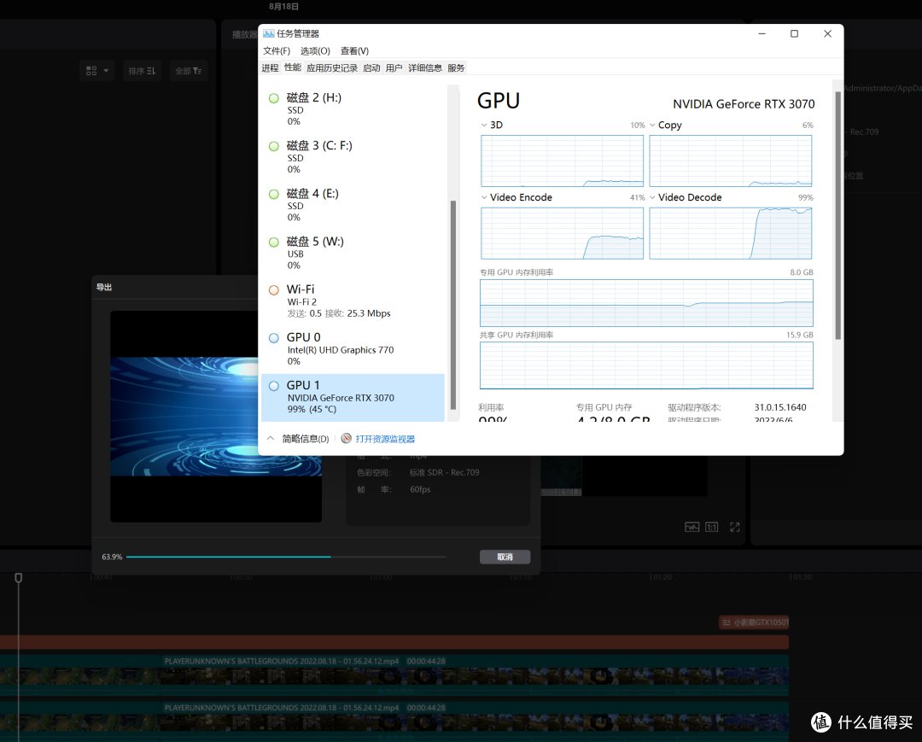Viewport: 922px width, 742px height.
Task: Switch to the 性能 tab
Action: point(293,67)
